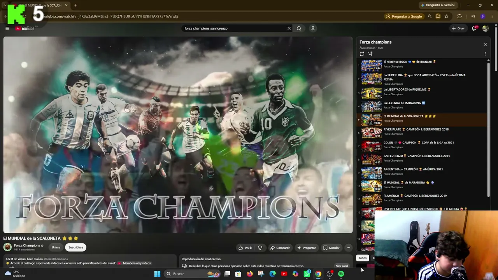Click Pregunta a Gemini in Chrome

[x=438, y=5]
